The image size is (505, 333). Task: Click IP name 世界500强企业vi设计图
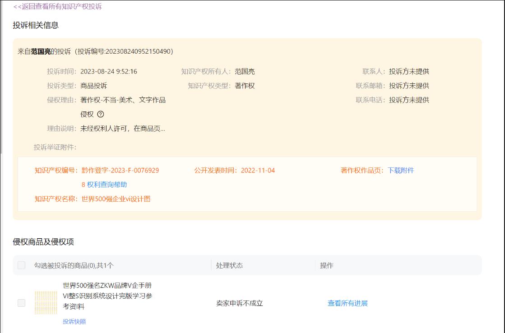click(116, 199)
